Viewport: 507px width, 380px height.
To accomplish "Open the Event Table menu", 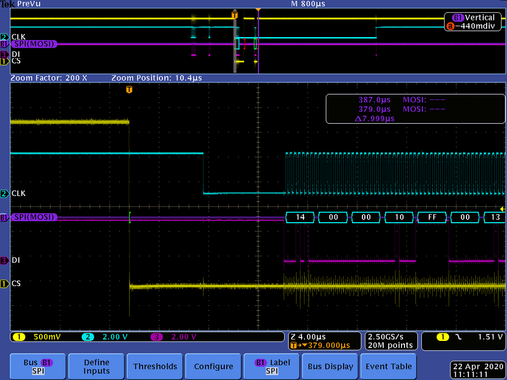I will click(x=388, y=366).
